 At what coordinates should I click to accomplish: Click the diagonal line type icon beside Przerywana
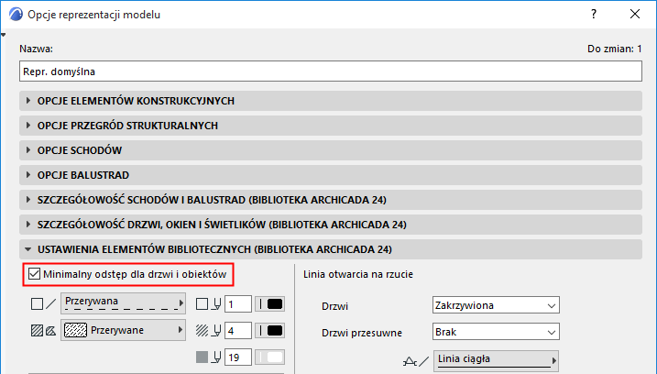click(x=50, y=304)
